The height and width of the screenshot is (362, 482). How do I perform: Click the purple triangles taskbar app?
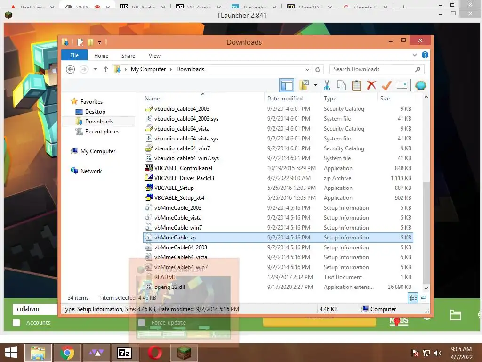pos(96,353)
